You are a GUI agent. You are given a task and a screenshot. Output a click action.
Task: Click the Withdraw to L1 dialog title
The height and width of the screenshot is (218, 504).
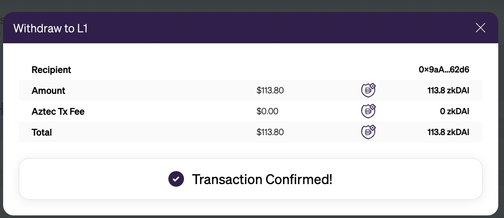[51, 28]
